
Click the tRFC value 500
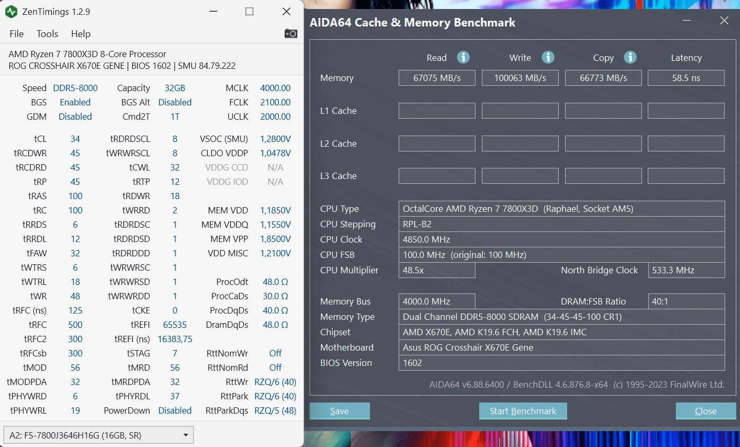pos(75,325)
